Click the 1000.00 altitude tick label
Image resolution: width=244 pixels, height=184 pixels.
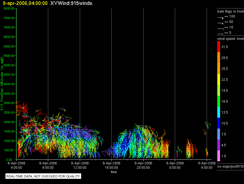click(9, 141)
